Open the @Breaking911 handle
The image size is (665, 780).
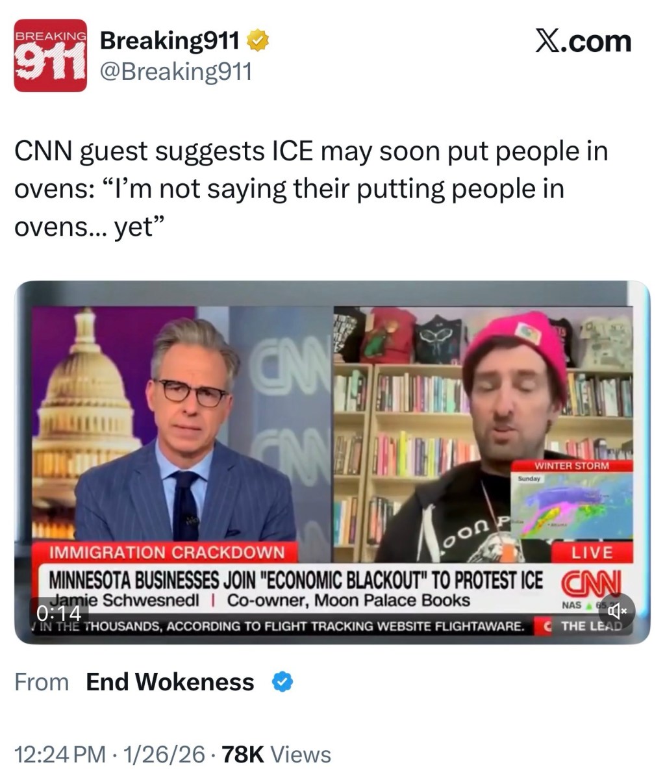(175, 71)
